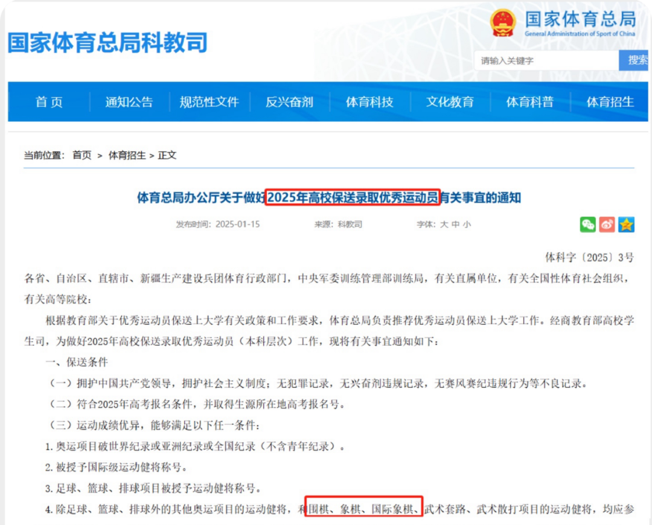This screenshot has height=525, width=652.
Task: Focus the 请输入关键字 search field
Action: [x=546, y=61]
